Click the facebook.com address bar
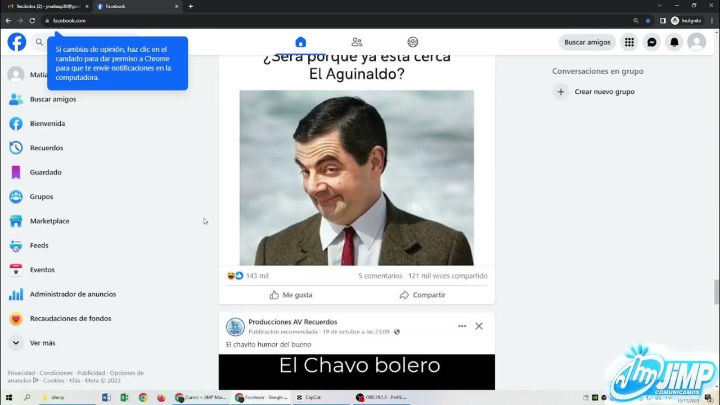The image size is (720, 405). point(337,20)
